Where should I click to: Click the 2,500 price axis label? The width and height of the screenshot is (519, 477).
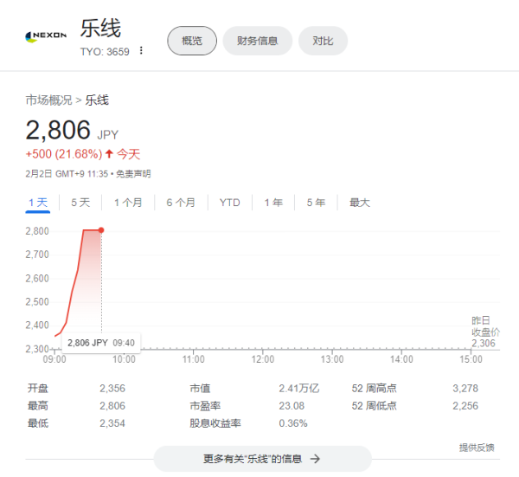[37, 302]
